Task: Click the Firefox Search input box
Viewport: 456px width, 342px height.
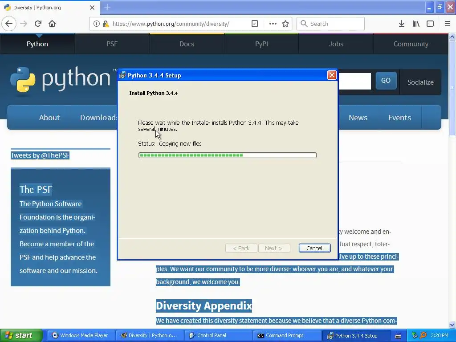Action: (x=330, y=24)
